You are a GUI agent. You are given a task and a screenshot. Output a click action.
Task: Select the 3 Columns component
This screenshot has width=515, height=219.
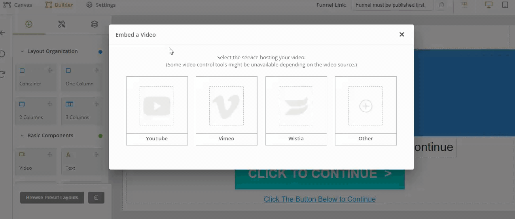pos(82,111)
